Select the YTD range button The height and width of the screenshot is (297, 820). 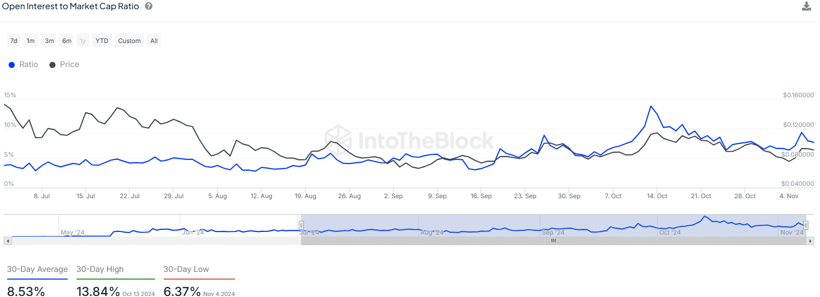coord(102,41)
